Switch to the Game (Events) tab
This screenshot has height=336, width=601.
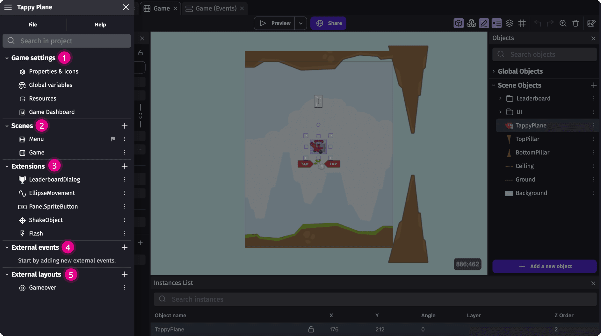(216, 8)
